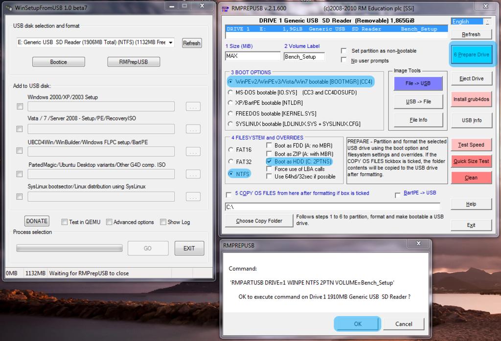The width and height of the screenshot is (501, 341).
Task: Click WinSetupFromUSB title bar app icon
Action: pos(9,8)
